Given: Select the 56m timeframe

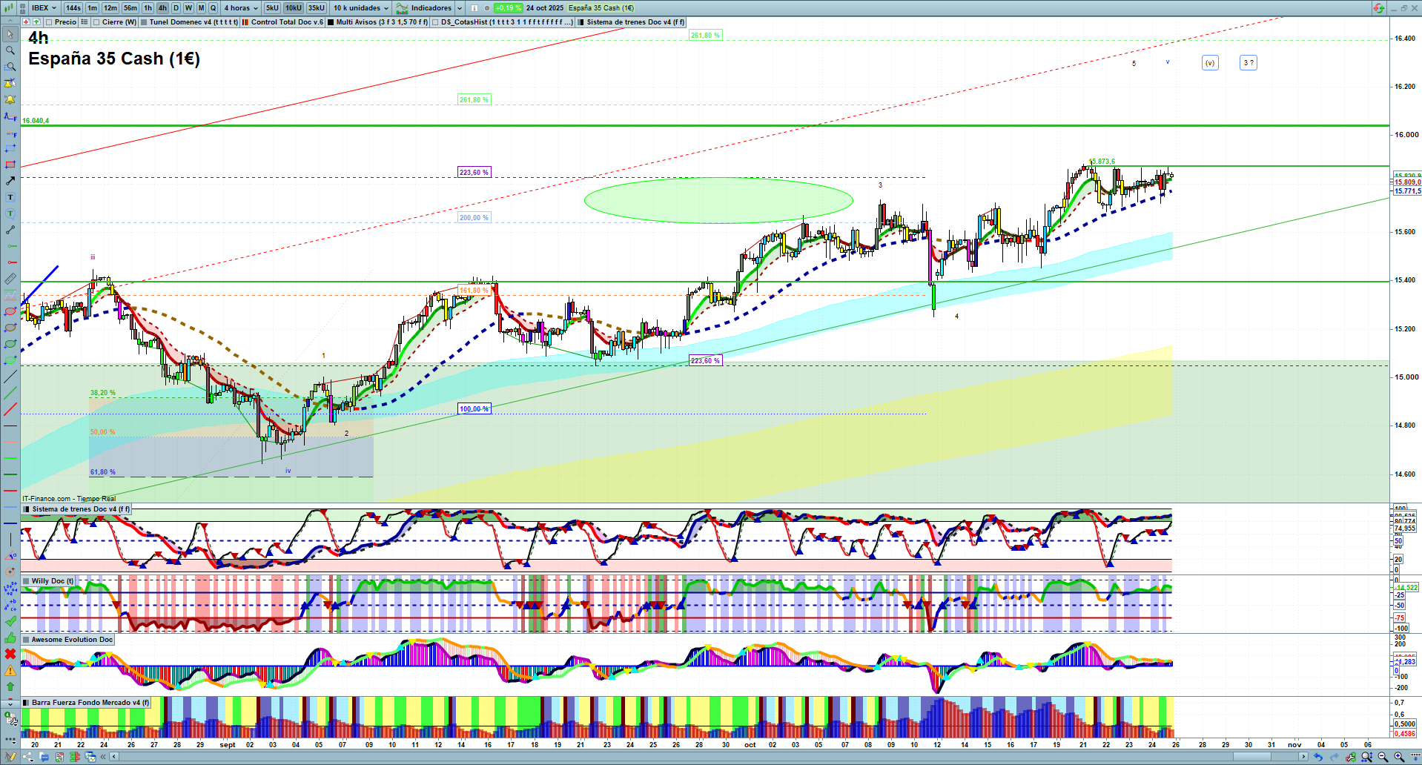Looking at the screenshot, I should click(130, 8).
